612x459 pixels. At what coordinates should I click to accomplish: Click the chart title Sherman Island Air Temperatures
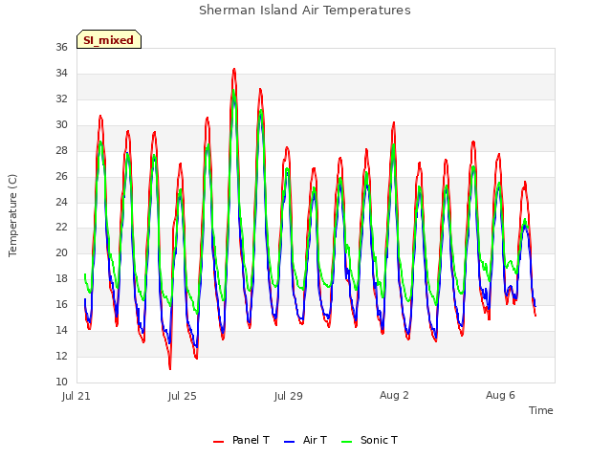305,11
